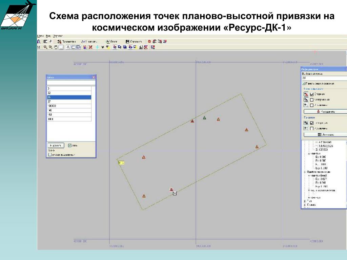The height and width of the screenshot is (260, 347).
Task: Click the zoom out magnifier toolbar icon
Action: coord(50,47)
